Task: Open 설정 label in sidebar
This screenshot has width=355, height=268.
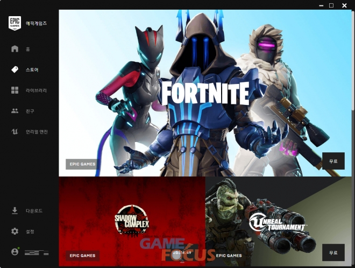Action: 30,231
